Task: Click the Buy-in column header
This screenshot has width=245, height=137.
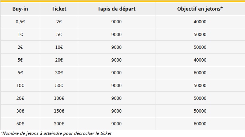Action: pyautogui.click(x=20, y=9)
